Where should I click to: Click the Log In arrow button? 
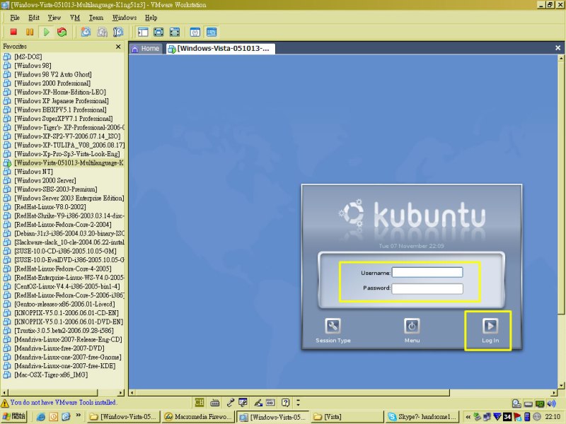(x=490, y=326)
